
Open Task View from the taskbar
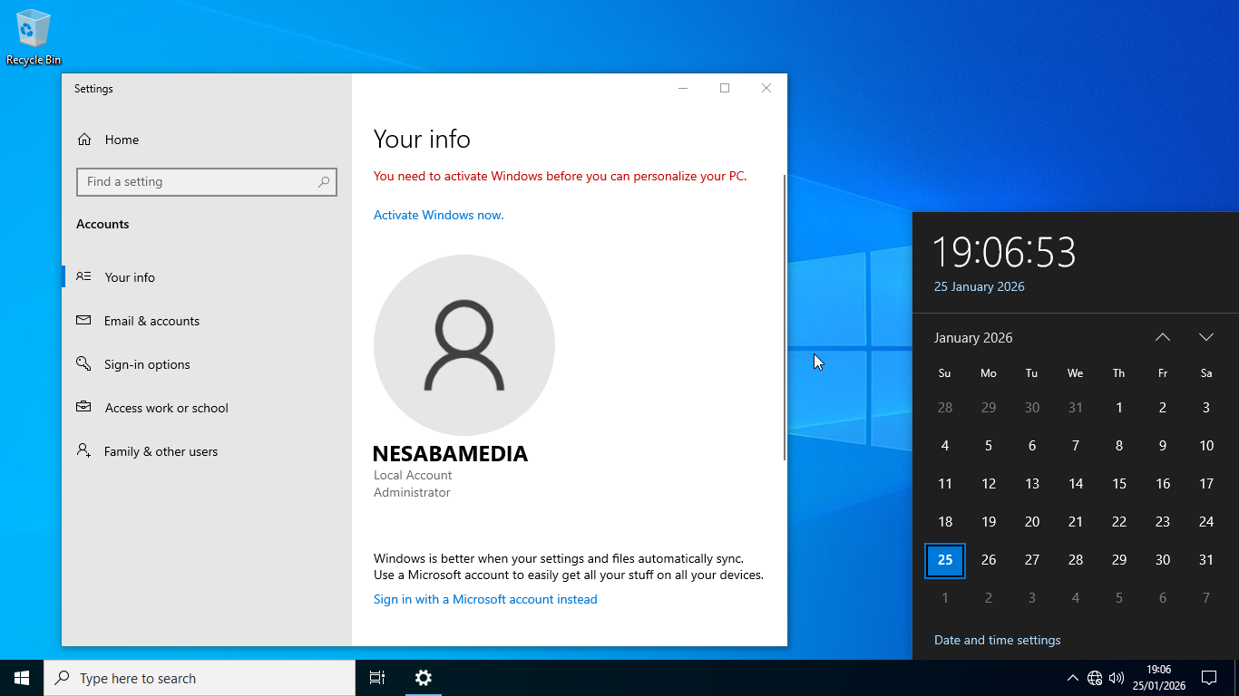point(377,678)
